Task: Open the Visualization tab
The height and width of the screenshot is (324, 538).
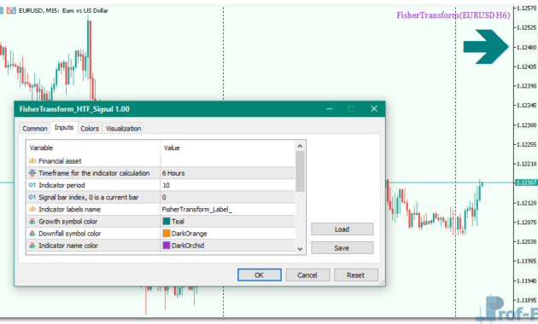Action: coord(123,129)
